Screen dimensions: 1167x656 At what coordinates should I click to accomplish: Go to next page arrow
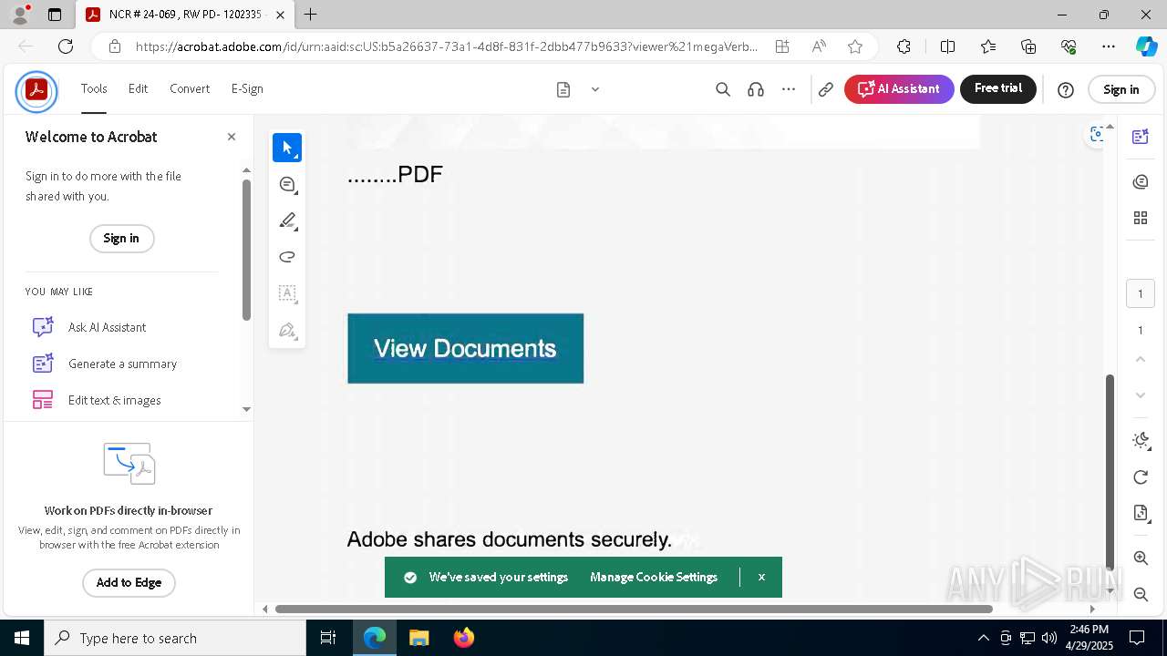1141,395
